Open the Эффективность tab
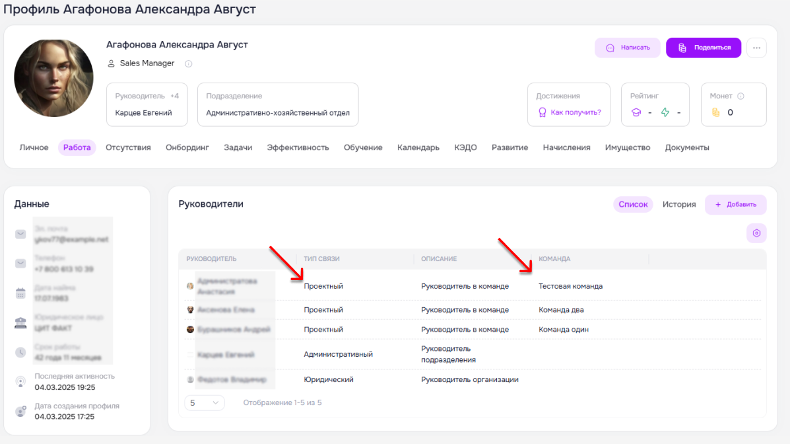This screenshot has width=790, height=444. click(x=298, y=147)
